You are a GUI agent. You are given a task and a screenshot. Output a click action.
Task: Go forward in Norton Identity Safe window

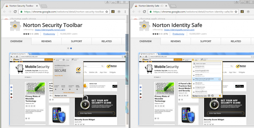tap(139, 12)
